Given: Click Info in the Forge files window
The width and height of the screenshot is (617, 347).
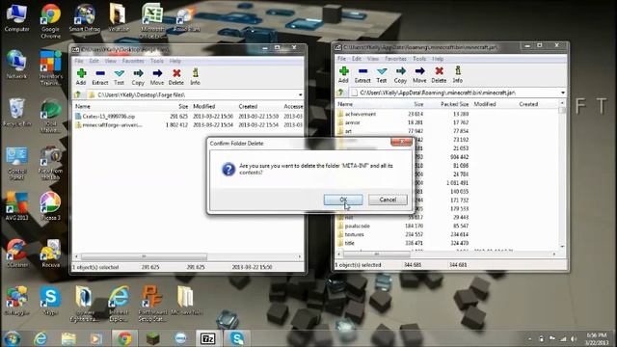Looking at the screenshot, I should tap(195, 76).
